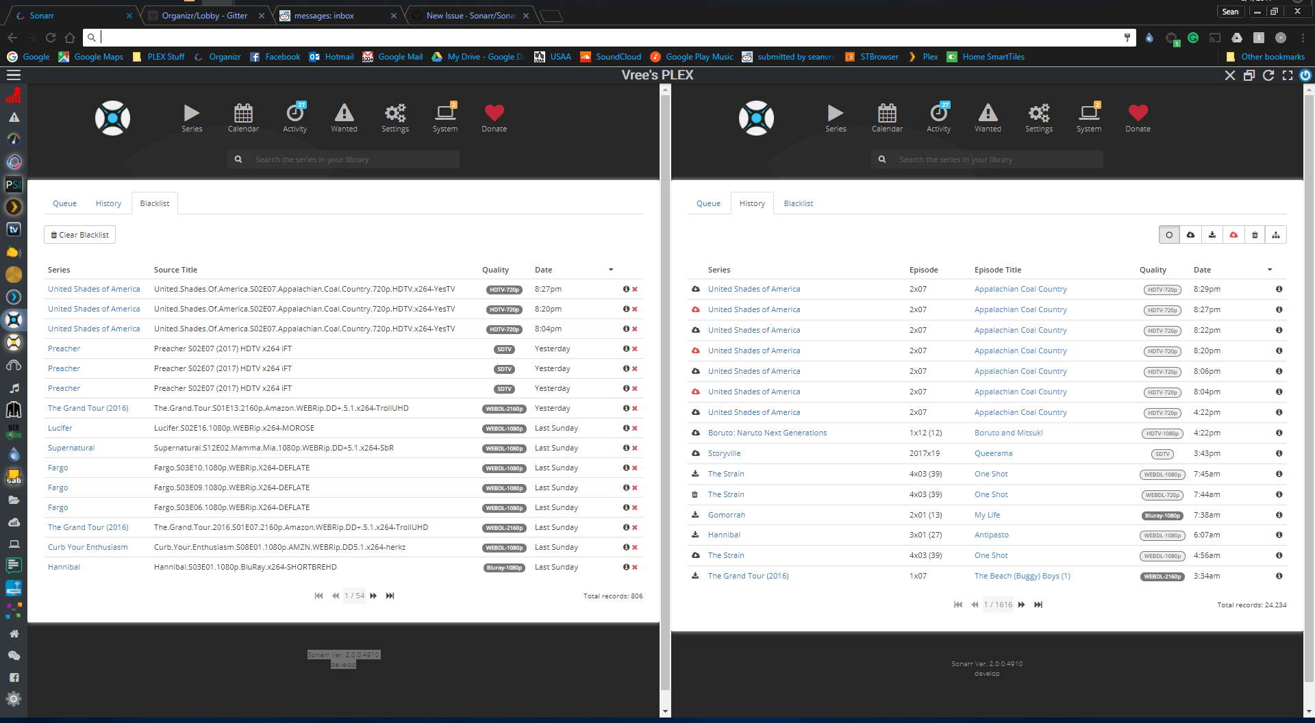Switch to Queue tab in left pane
The height and width of the screenshot is (723, 1315).
[64, 203]
